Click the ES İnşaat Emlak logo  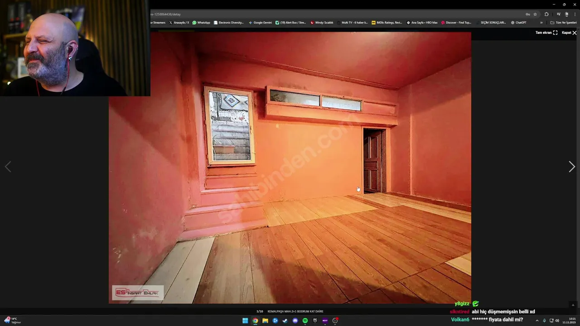pyautogui.click(x=138, y=293)
